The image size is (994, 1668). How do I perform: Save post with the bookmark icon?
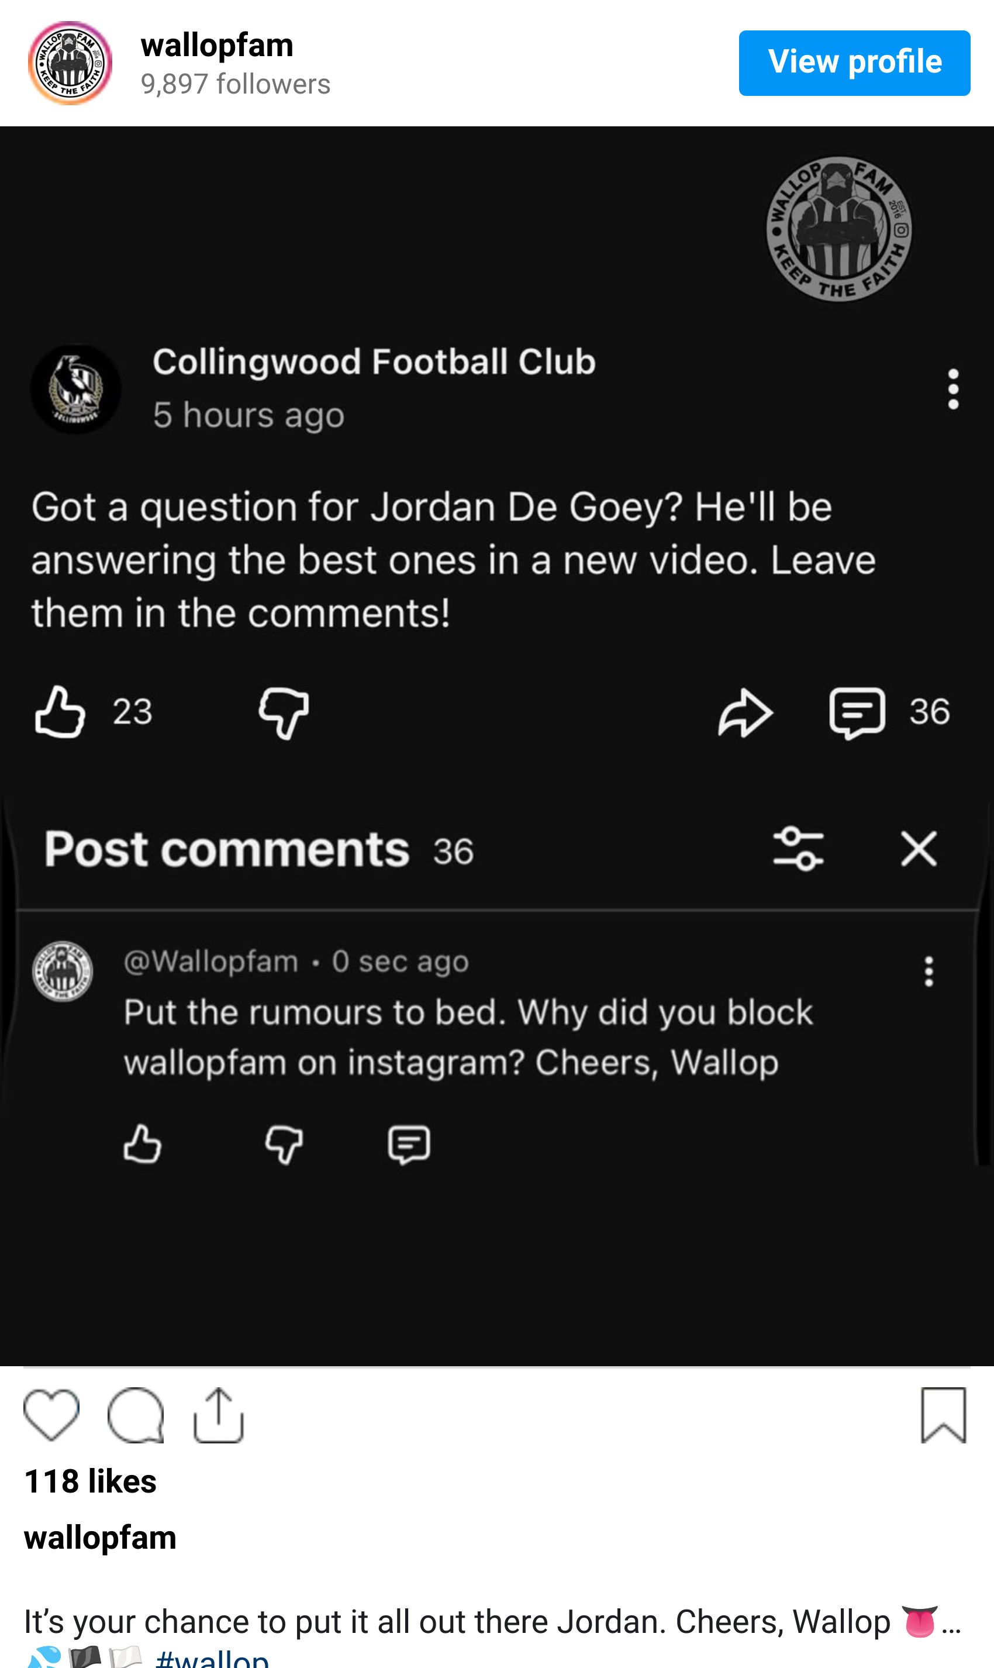coord(943,1415)
